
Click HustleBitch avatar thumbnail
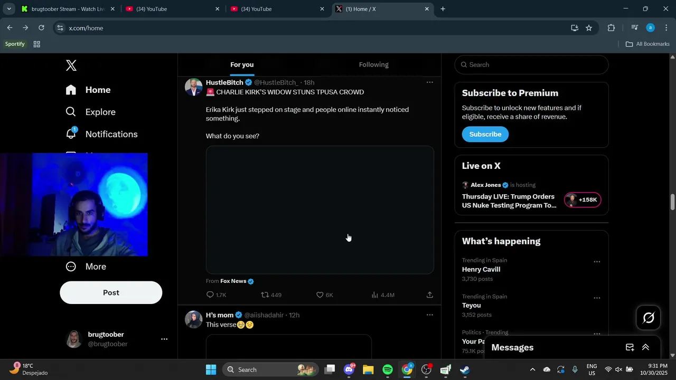tap(194, 87)
